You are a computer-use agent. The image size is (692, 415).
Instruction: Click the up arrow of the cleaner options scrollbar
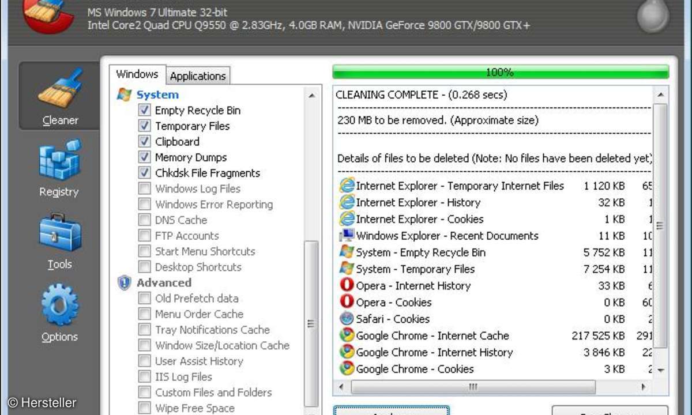pyautogui.click(x=311, y=96)
